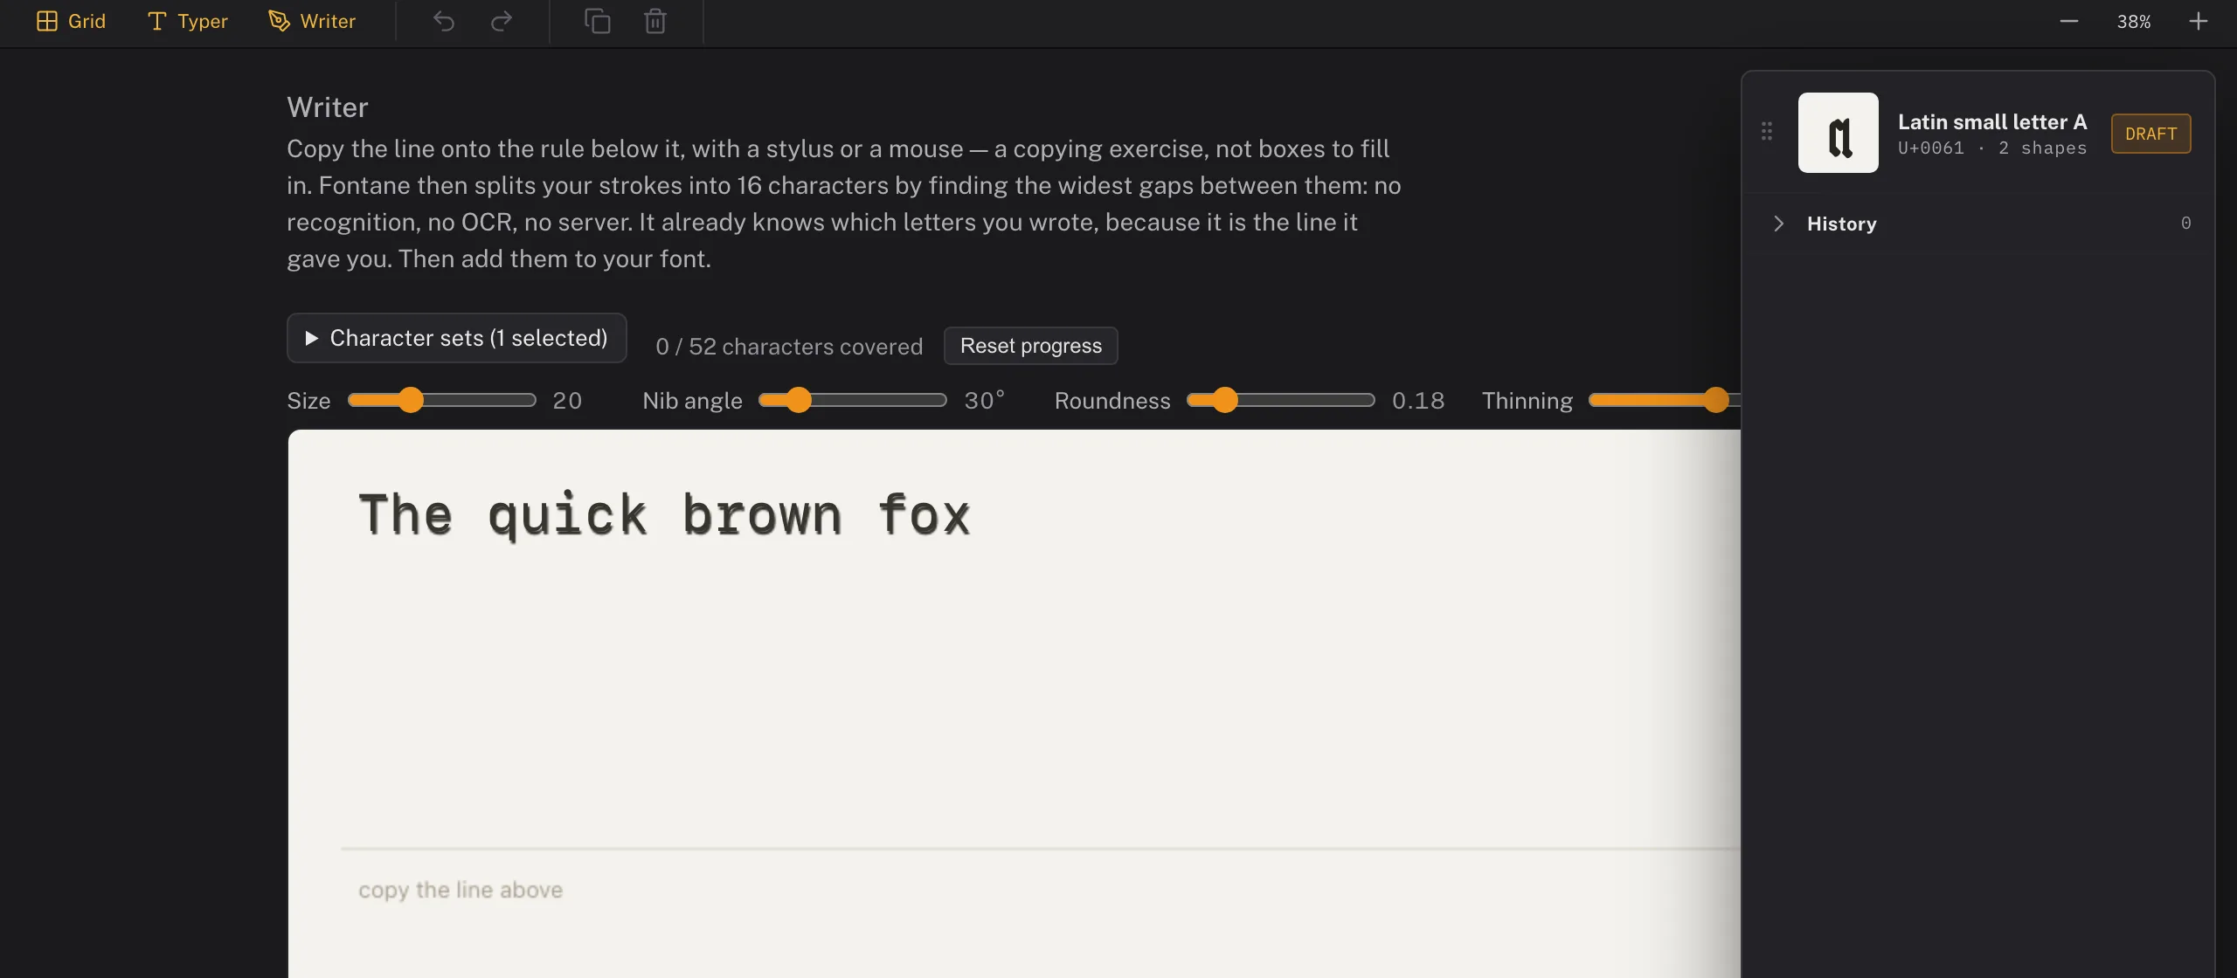Viewport: 2237px width, 978px height.
Task: Adjust the Nib angle slider handle
Action: (x=798, y=400)
